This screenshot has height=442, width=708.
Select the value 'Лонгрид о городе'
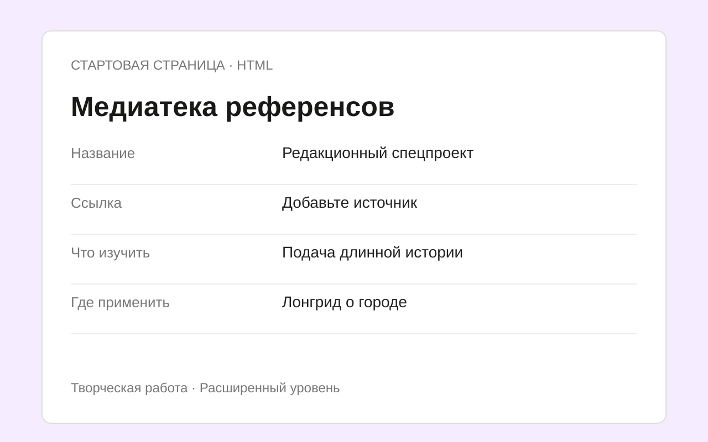tap(345, 302)
